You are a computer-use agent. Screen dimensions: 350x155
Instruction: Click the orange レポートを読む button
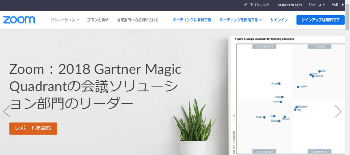click(x=33, y=128)
